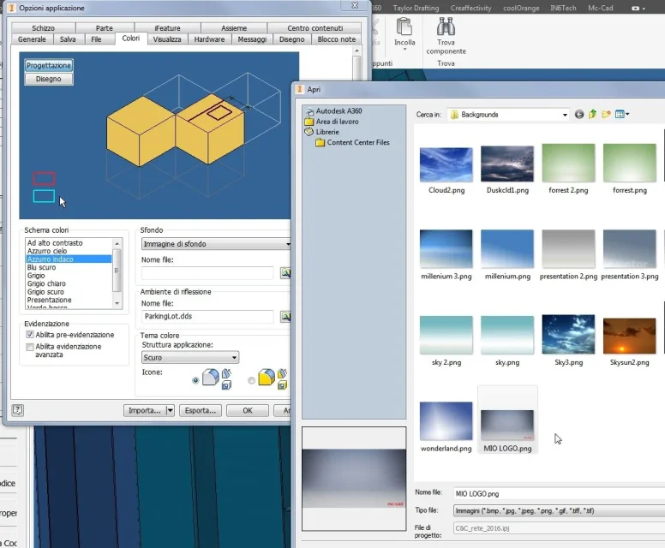Click the Trova componente binoculars icon
Viewport: 665px width, 548px height.
(x=446, y=27)
